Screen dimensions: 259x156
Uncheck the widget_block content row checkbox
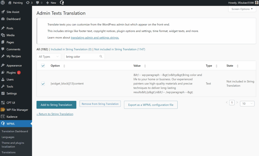coord(43,84)
